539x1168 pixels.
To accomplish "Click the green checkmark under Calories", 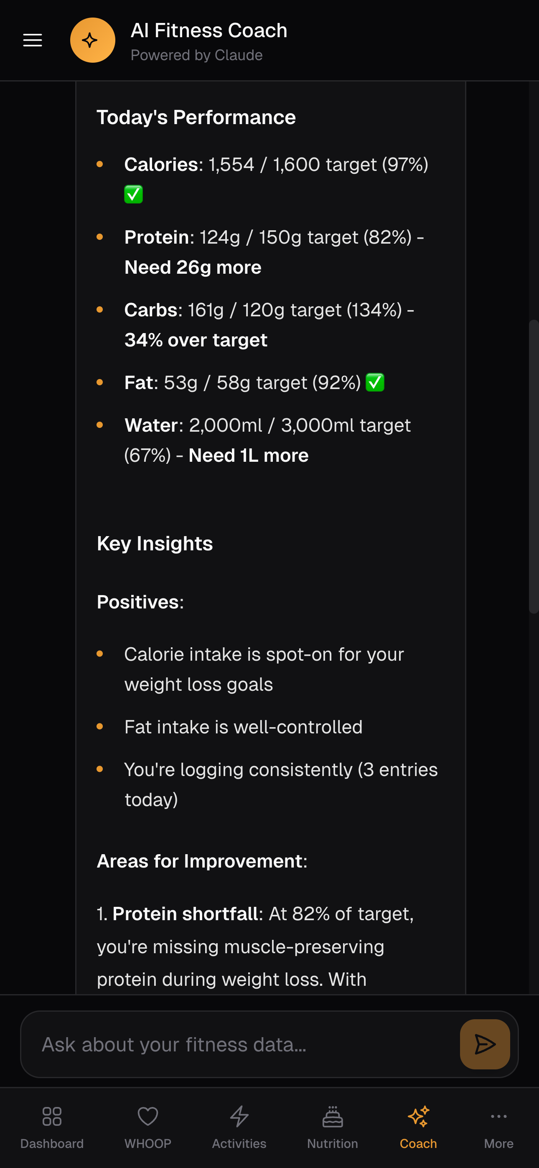I will [134, 194].
